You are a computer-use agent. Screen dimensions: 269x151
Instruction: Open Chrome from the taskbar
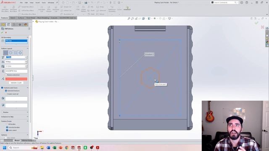coord(67,148)
